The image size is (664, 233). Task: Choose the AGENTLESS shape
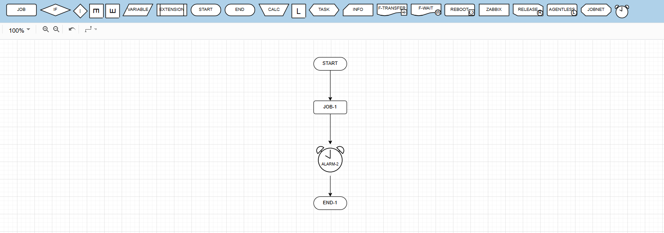coord(562,10)
